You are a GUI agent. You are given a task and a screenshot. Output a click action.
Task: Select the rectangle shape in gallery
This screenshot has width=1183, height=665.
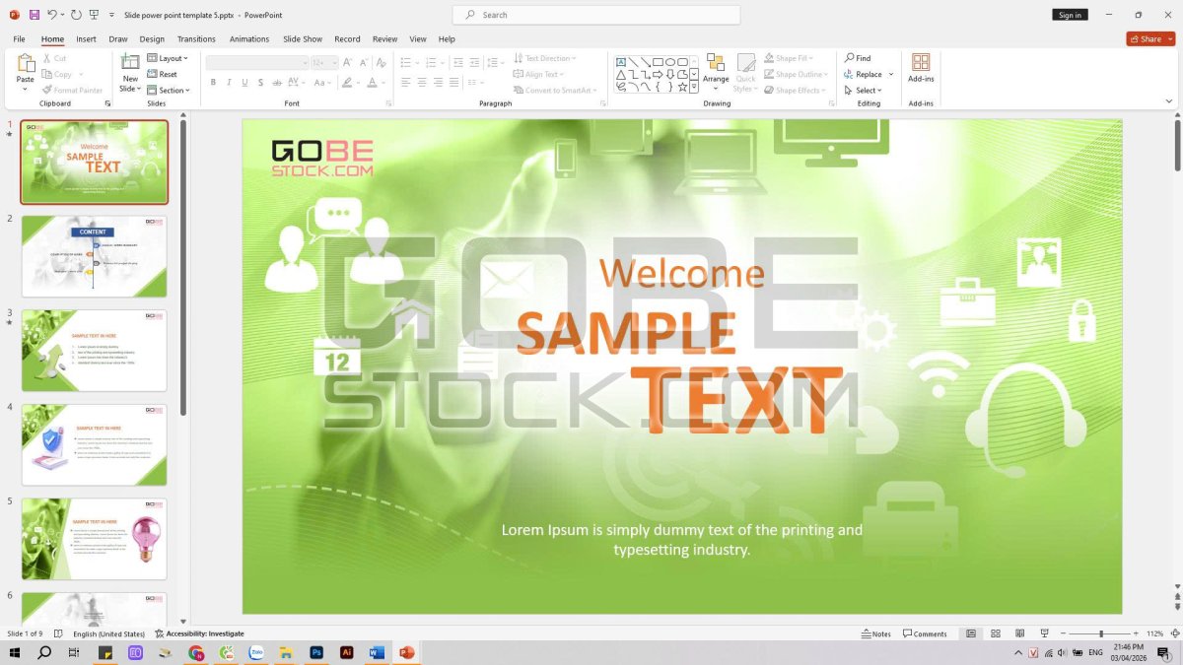[x=658, y=62]
